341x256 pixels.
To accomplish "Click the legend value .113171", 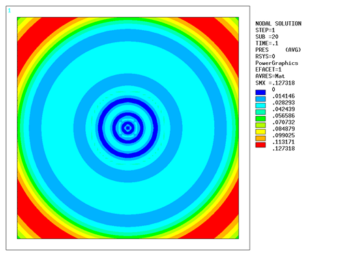I will 284,142.
